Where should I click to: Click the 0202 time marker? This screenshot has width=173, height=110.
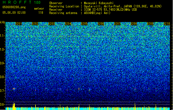[x=35, y=24]
